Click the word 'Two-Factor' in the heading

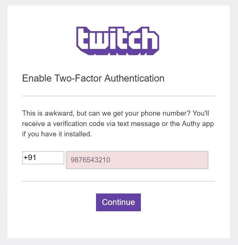[x=78, y=78]
